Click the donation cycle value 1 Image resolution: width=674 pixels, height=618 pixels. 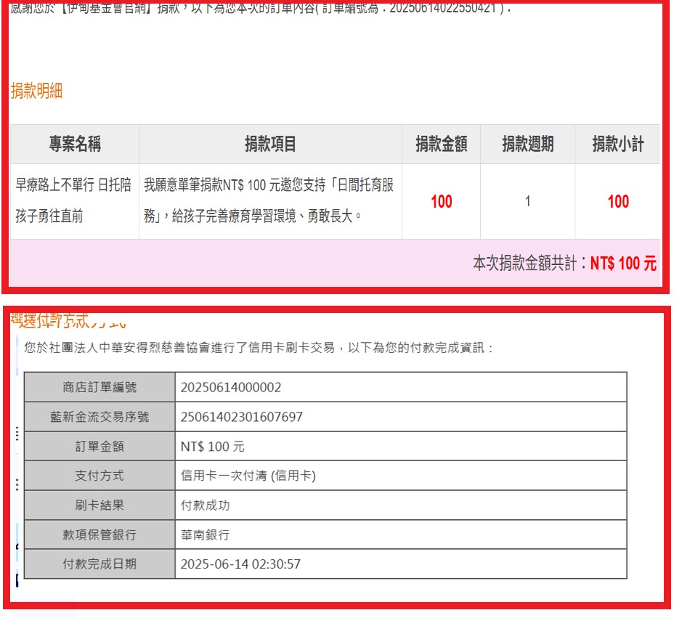(528, 202)
